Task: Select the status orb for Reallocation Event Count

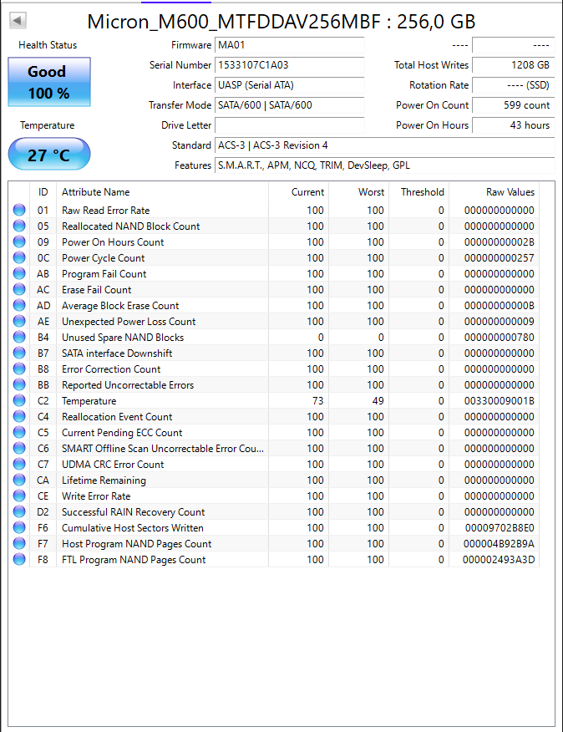Action: pos(19,416)
